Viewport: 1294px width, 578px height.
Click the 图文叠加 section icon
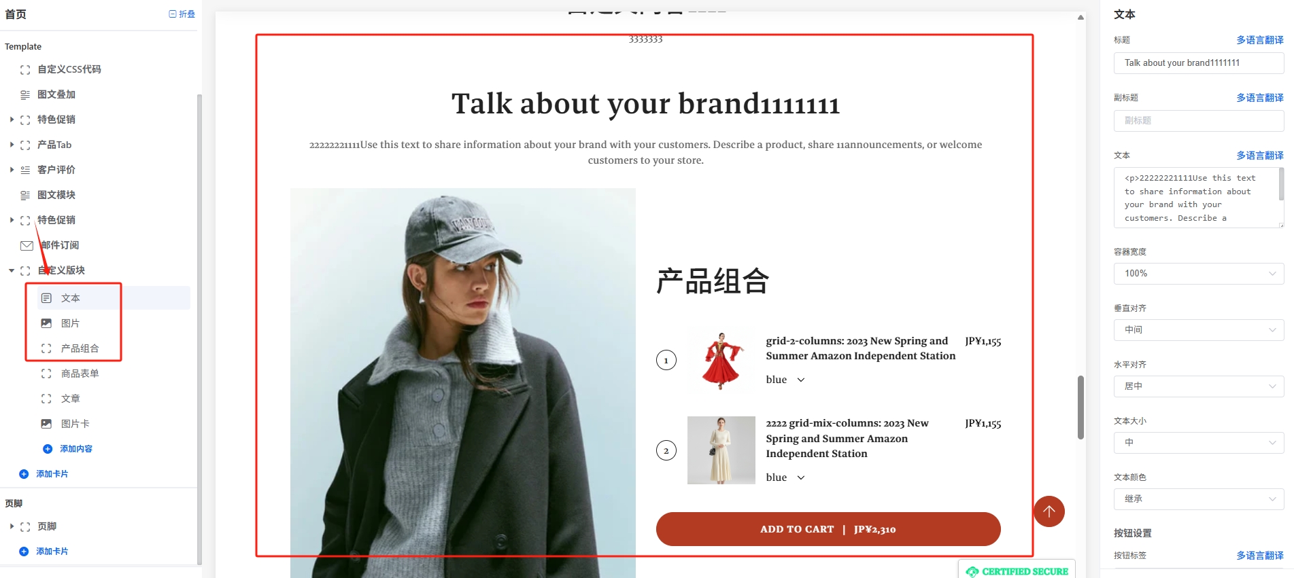pos(25,95)
